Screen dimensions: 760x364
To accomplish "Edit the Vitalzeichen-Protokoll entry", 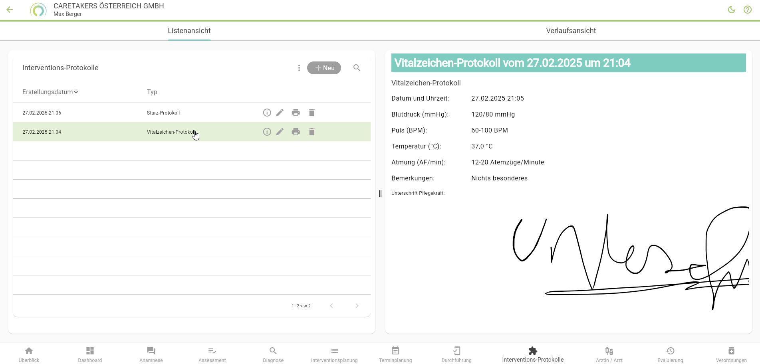I will pos(280,132).
